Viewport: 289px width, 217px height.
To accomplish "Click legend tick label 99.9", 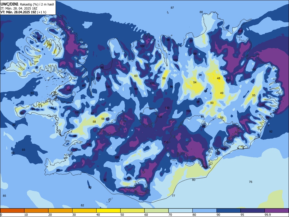I will [267, 215].
